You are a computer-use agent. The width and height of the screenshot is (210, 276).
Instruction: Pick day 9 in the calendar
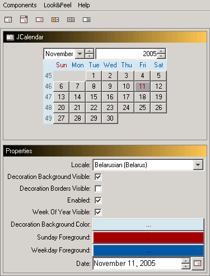point(110,86)
